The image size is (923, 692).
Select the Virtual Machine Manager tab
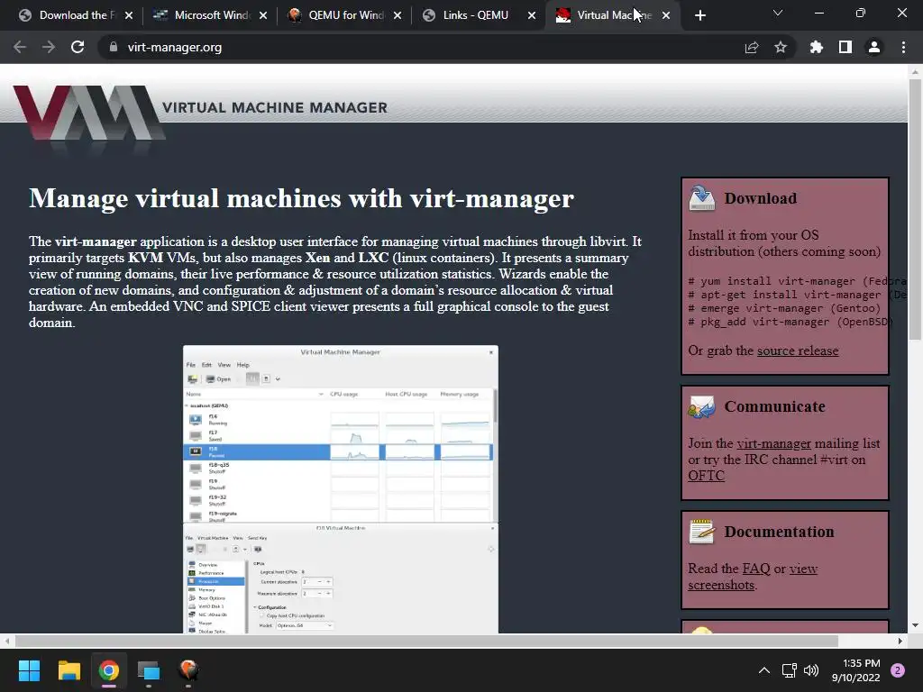pos(613,15)
